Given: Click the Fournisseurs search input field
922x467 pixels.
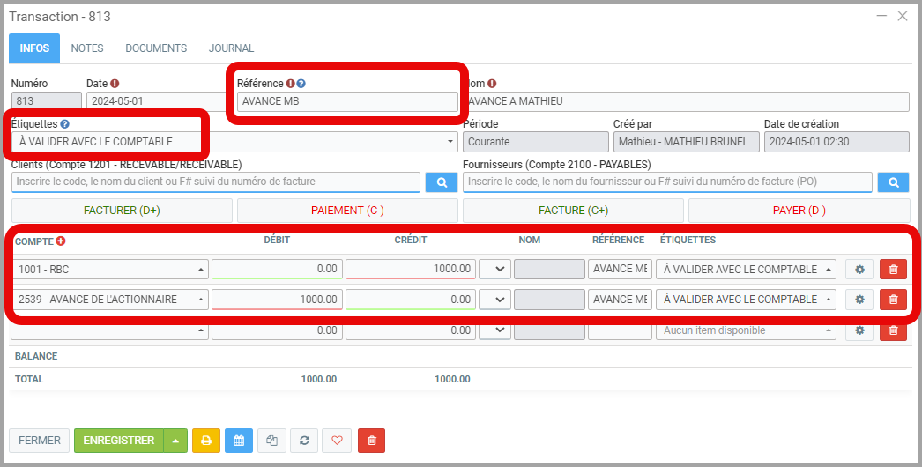Looking at the screenshot, I should point(667,182).
